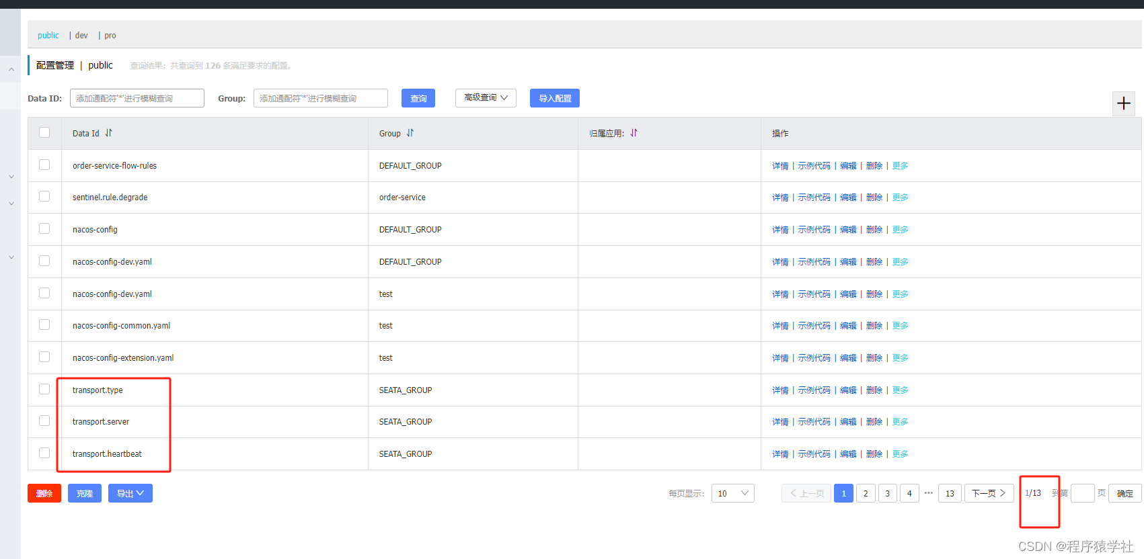Check the nacos-config row checkbox
Viewport: 1144px width, 559px height.
[x=44, y=228]
